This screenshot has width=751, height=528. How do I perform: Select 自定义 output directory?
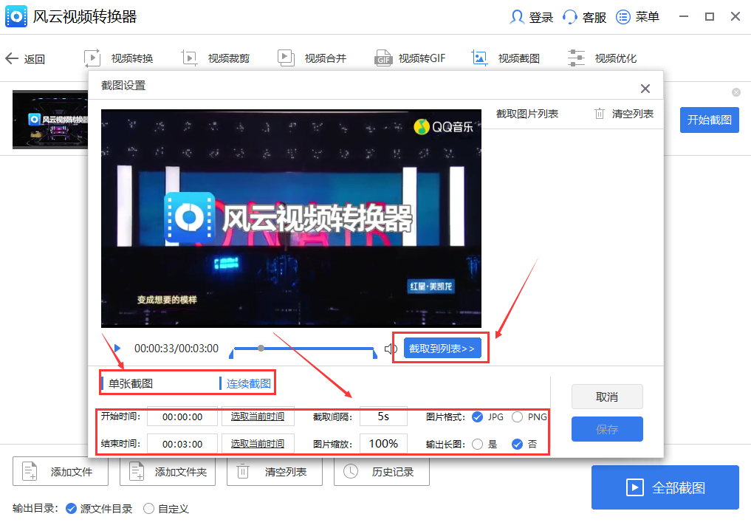148,509
